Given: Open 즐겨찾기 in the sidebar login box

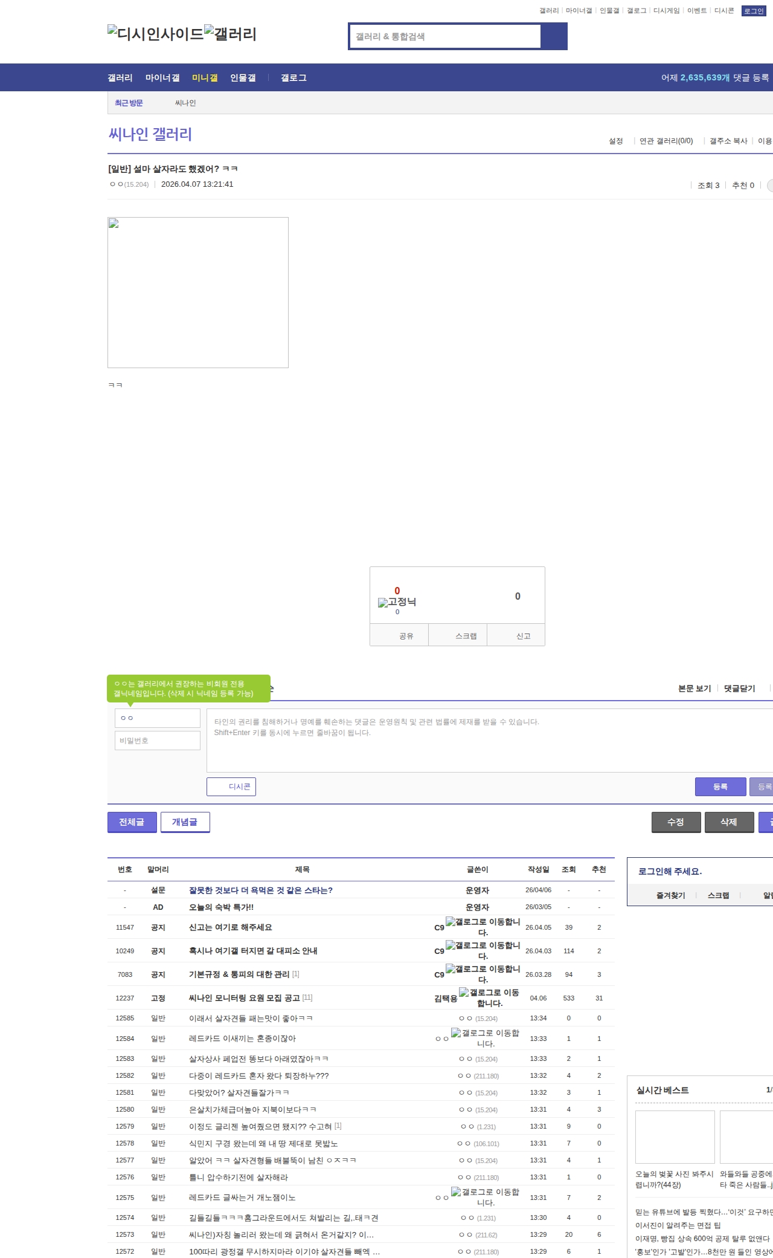Looking at the screenshot, I should tap(671, 895).
